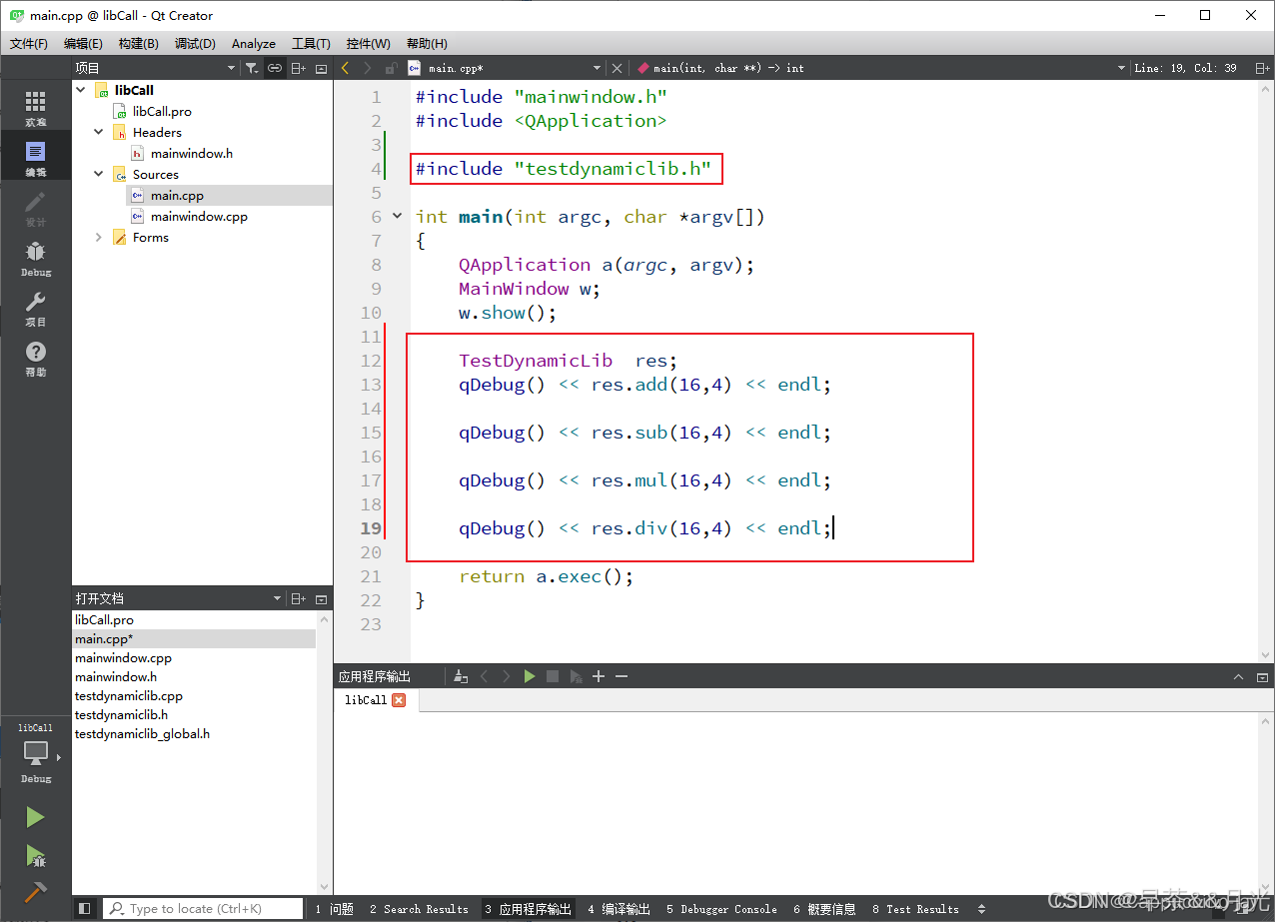Open project tree filter funnel icon
The height and width of the screenshot is (922, 1275).
(252, 68)
